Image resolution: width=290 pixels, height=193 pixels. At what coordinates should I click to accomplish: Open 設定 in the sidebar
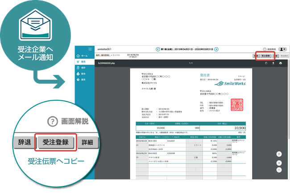(x=83, y=79)
